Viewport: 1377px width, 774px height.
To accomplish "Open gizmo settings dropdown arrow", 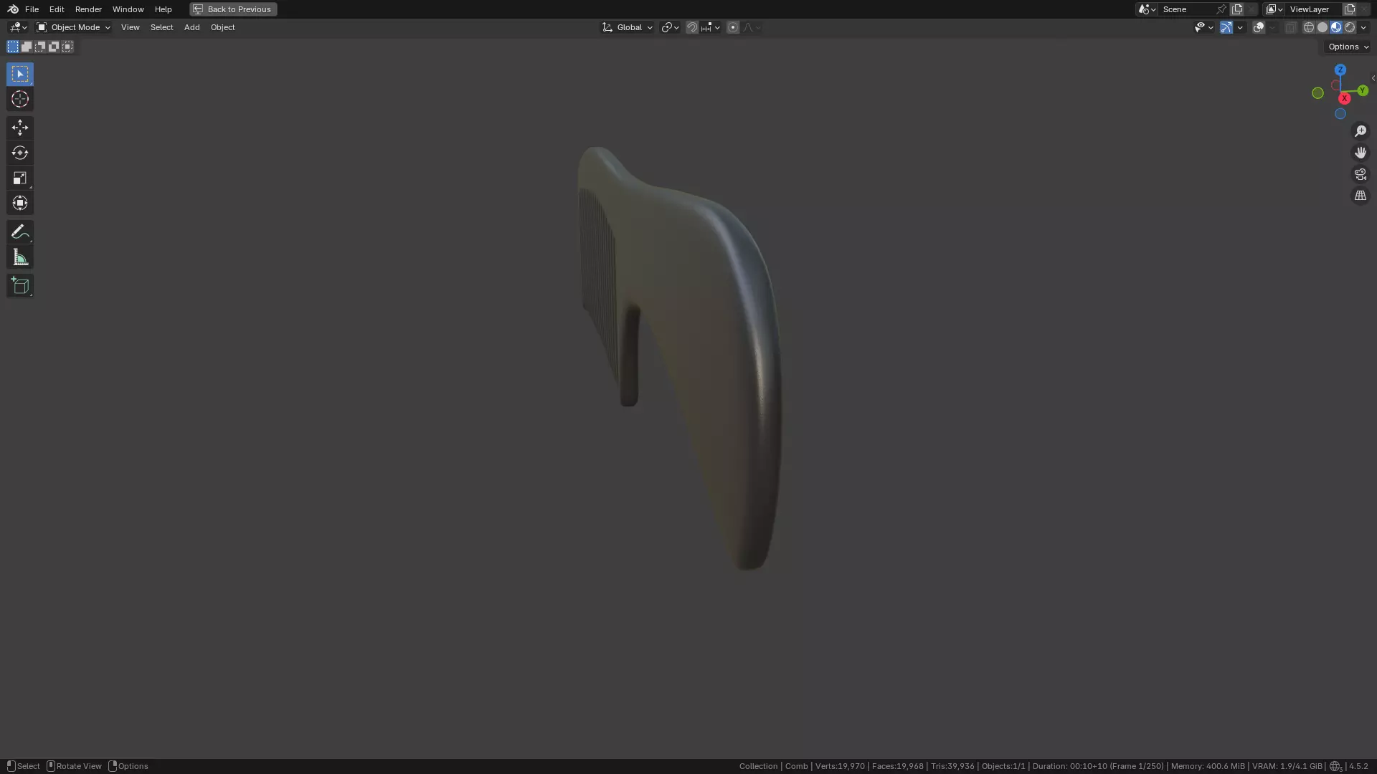I will [x=1240, y=27].
